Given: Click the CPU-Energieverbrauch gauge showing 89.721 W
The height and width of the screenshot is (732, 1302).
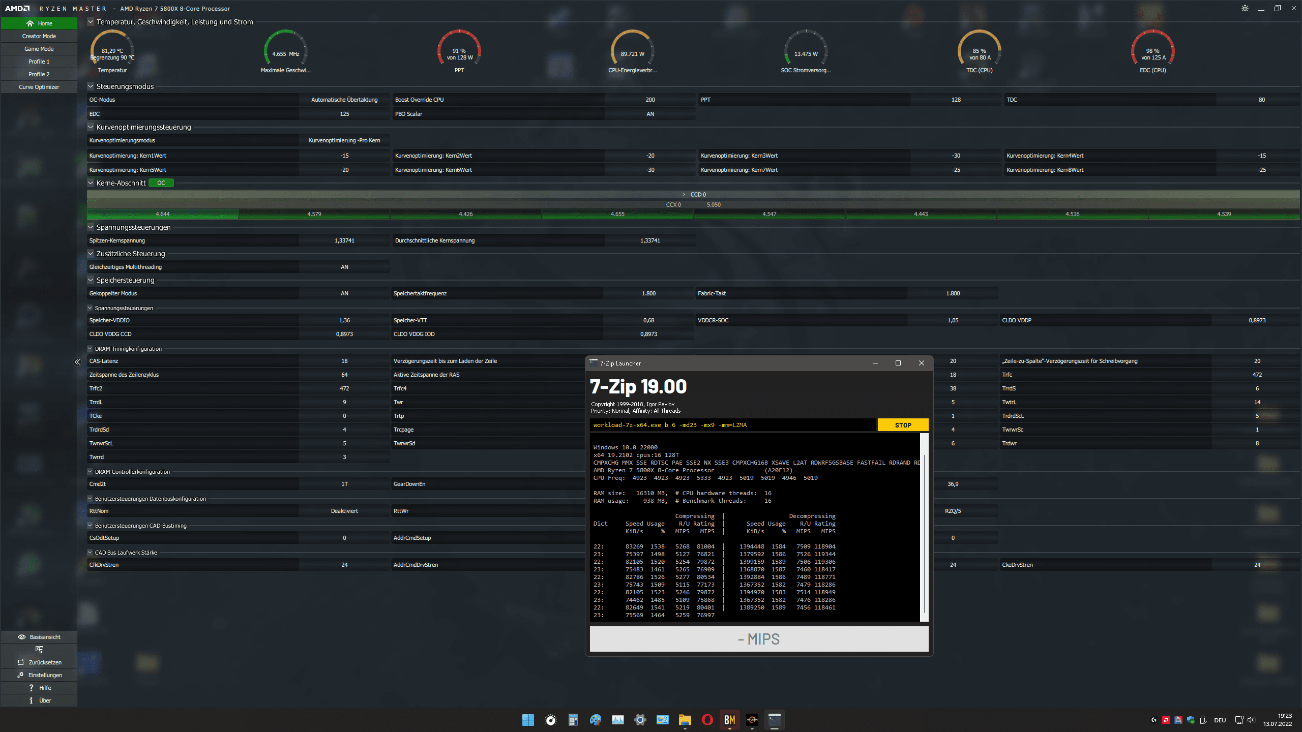Looking at the screenshot, I should 633,51.
